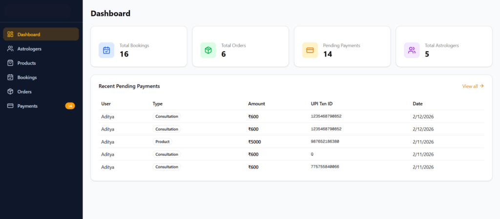Click the View all link
Viewport: 500px width, 219px height.
(473, 86)
